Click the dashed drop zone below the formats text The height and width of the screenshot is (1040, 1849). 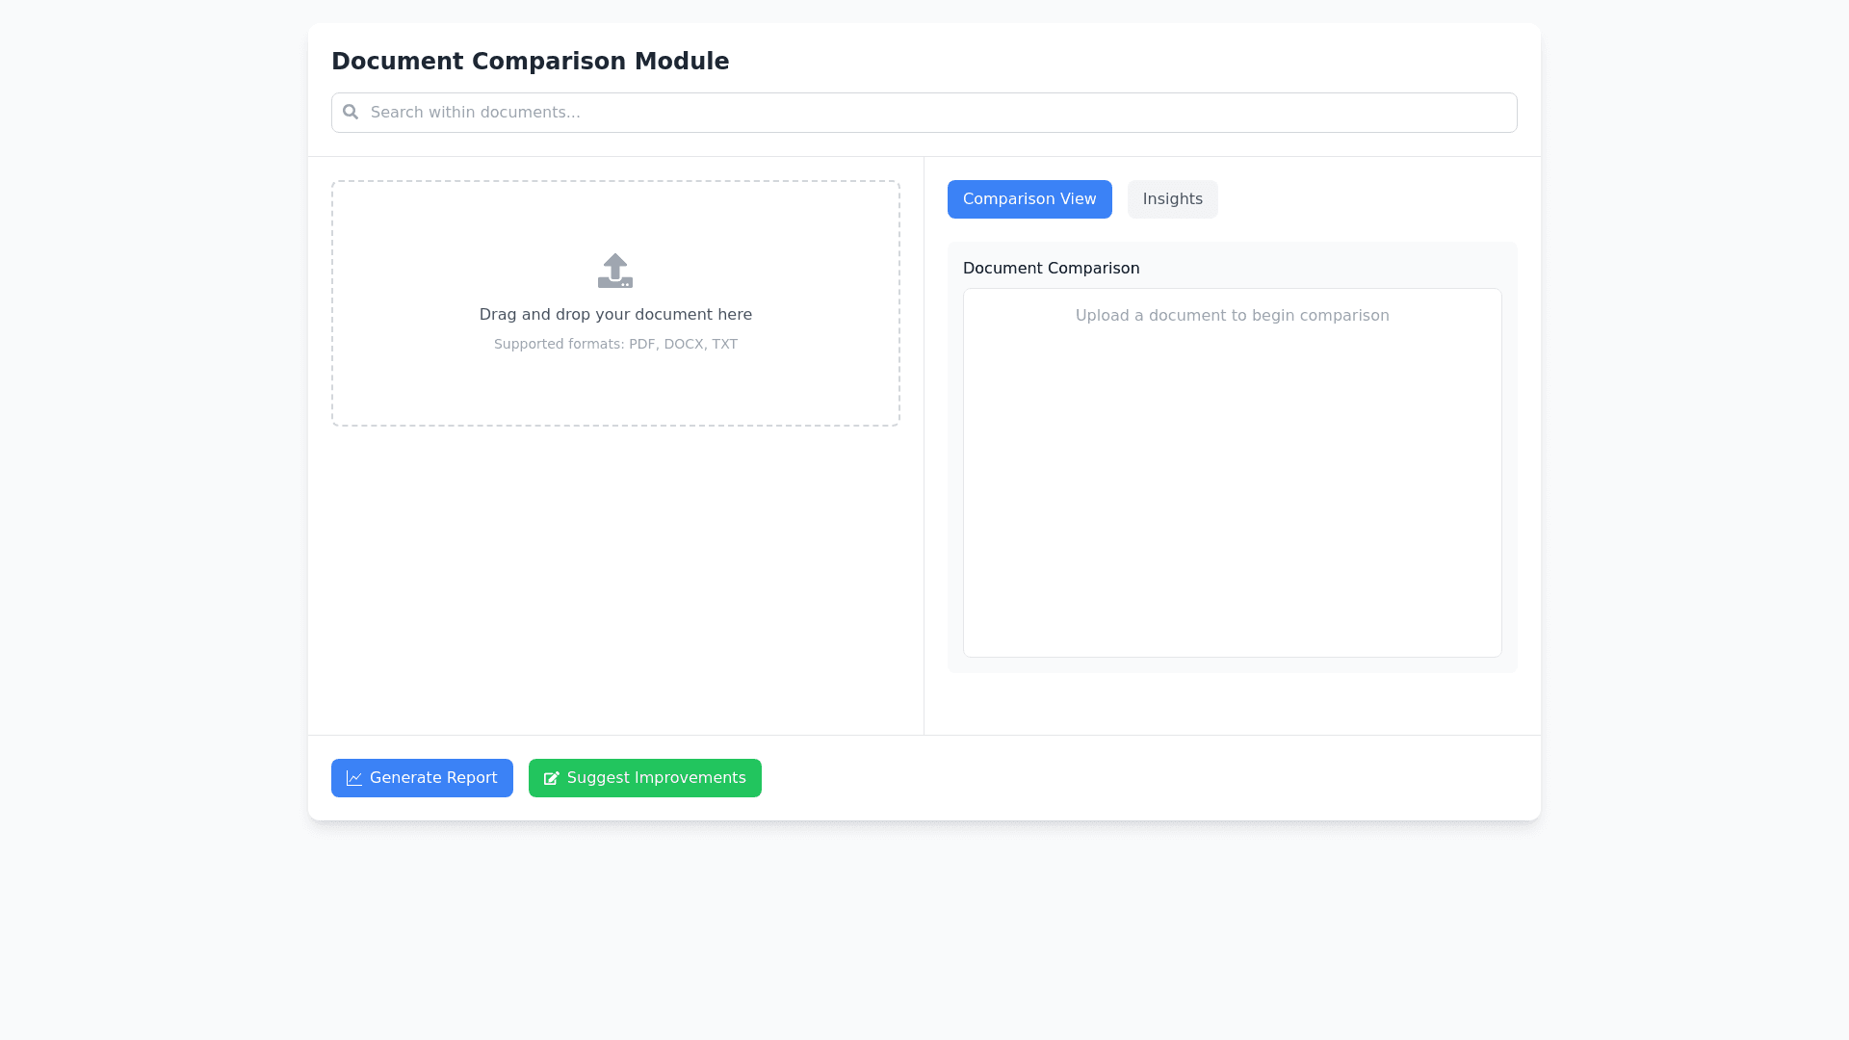615,390
